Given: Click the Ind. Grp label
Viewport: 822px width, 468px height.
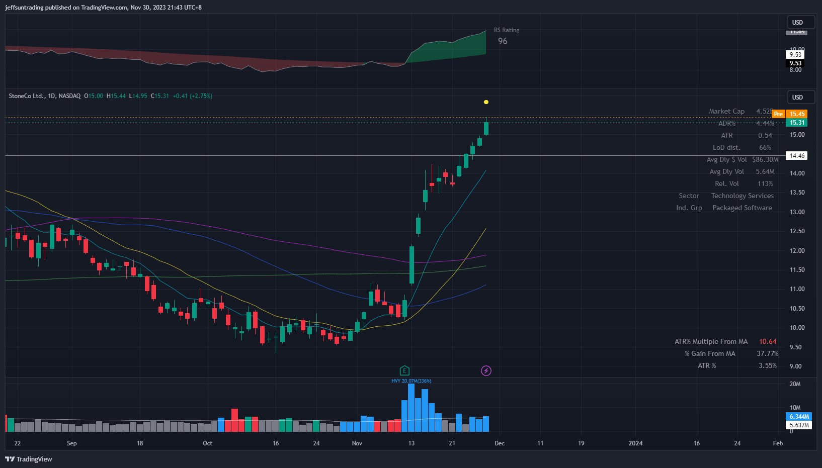Looking at the screenshot, I should 689,208.
